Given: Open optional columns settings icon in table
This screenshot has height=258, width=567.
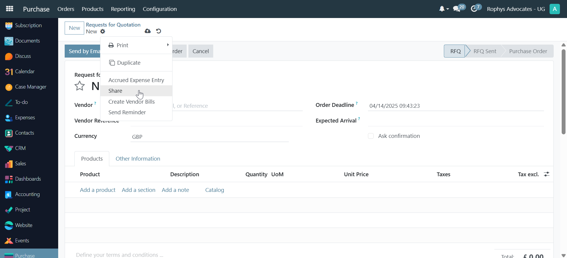Looking at the screenshot, I should (x=547, y=174).
